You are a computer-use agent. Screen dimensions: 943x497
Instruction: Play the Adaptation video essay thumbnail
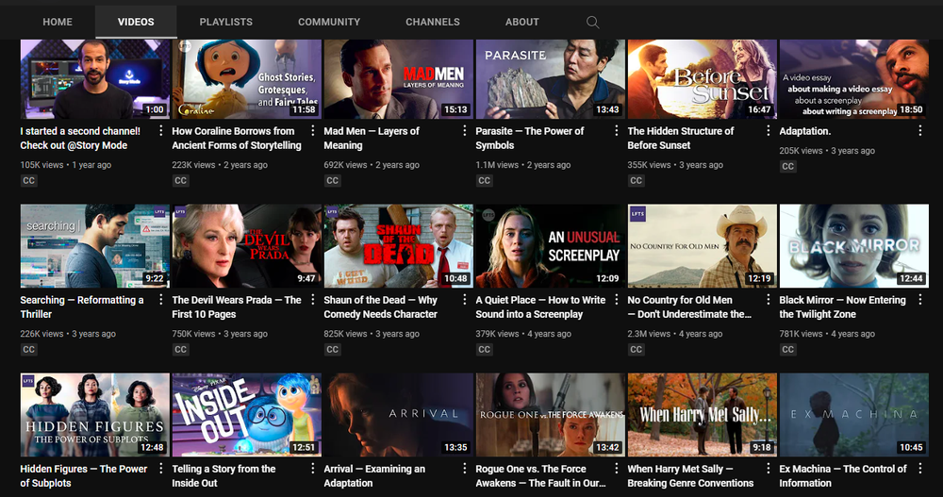[x=854, y=79]
